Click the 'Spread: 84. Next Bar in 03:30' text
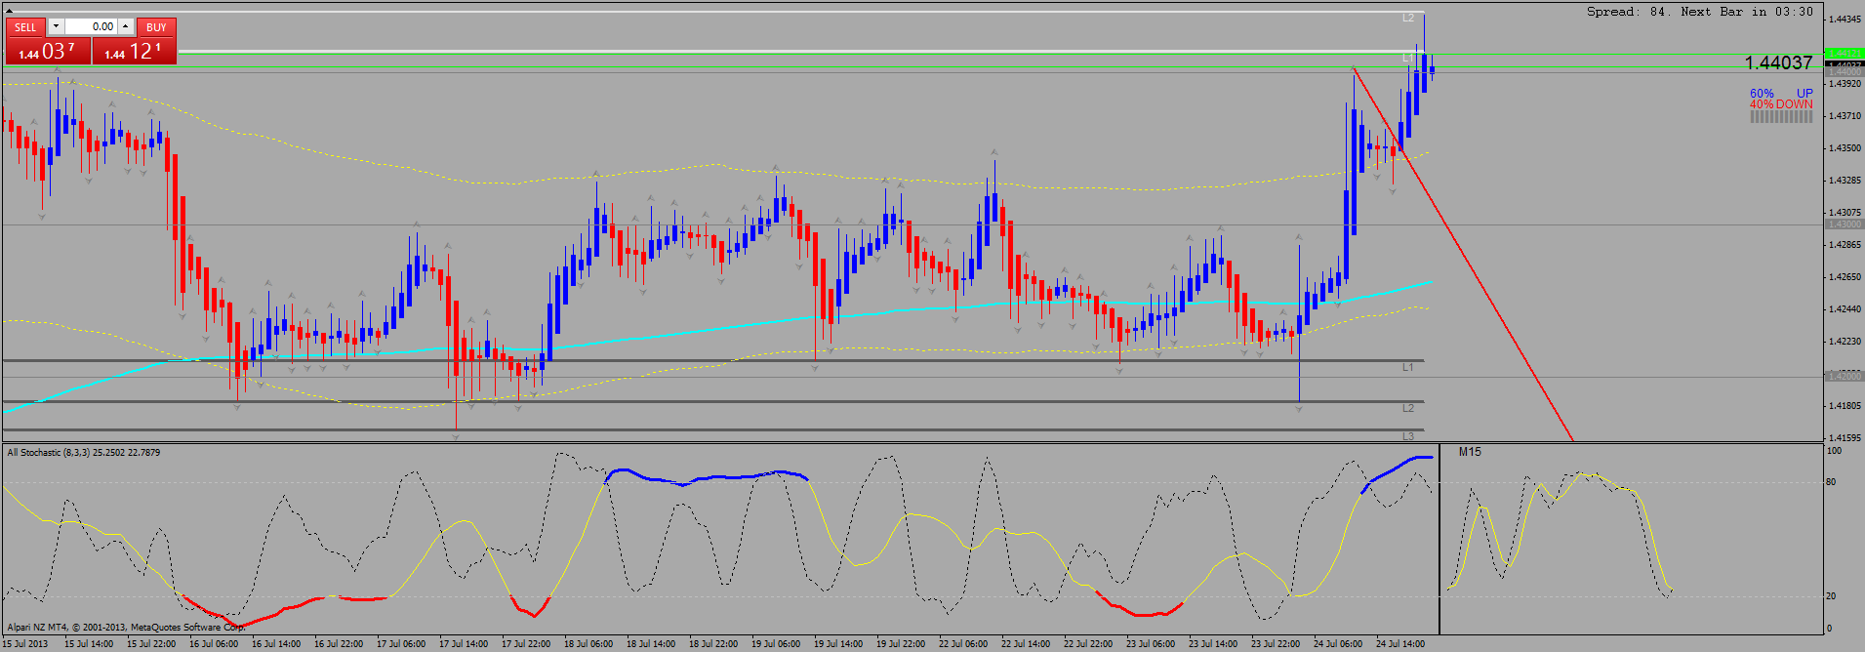The image size is (1865, 652). pyautogui.click(x=1699, y=12)
